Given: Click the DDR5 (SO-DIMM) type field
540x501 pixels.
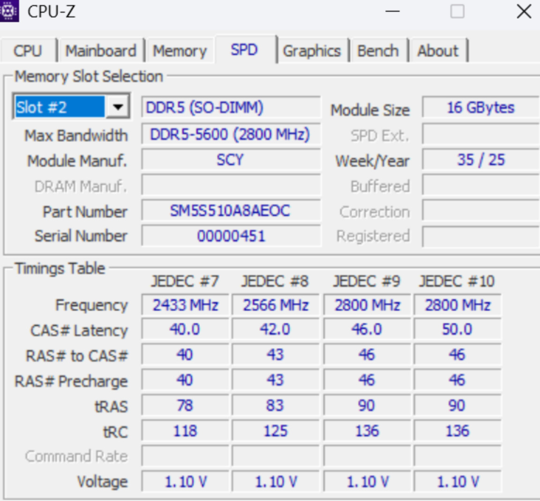Looking at the screenshot, I should pos(231,107).
